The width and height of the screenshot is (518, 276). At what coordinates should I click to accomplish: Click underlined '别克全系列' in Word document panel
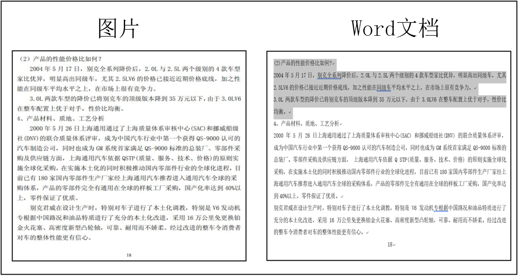click(x=329, y=75)
